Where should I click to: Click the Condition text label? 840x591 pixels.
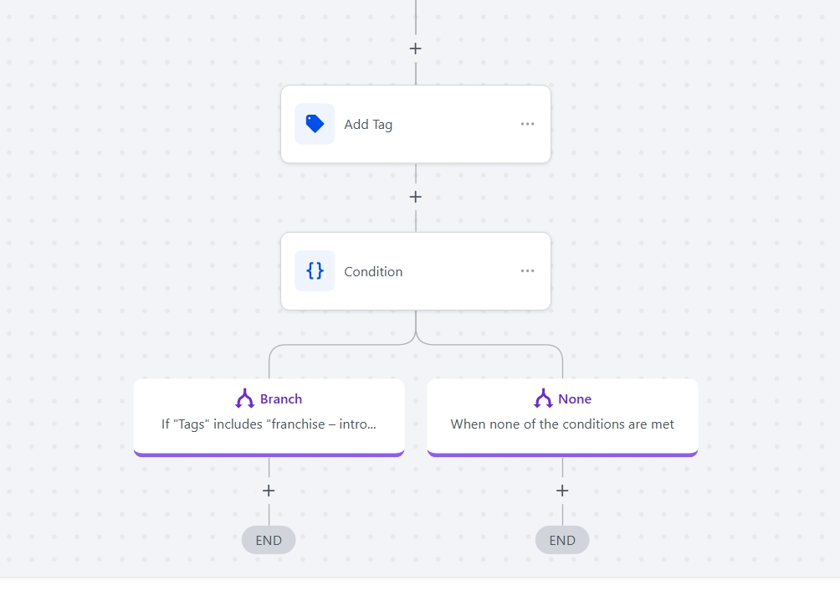[x=373, y=272]
